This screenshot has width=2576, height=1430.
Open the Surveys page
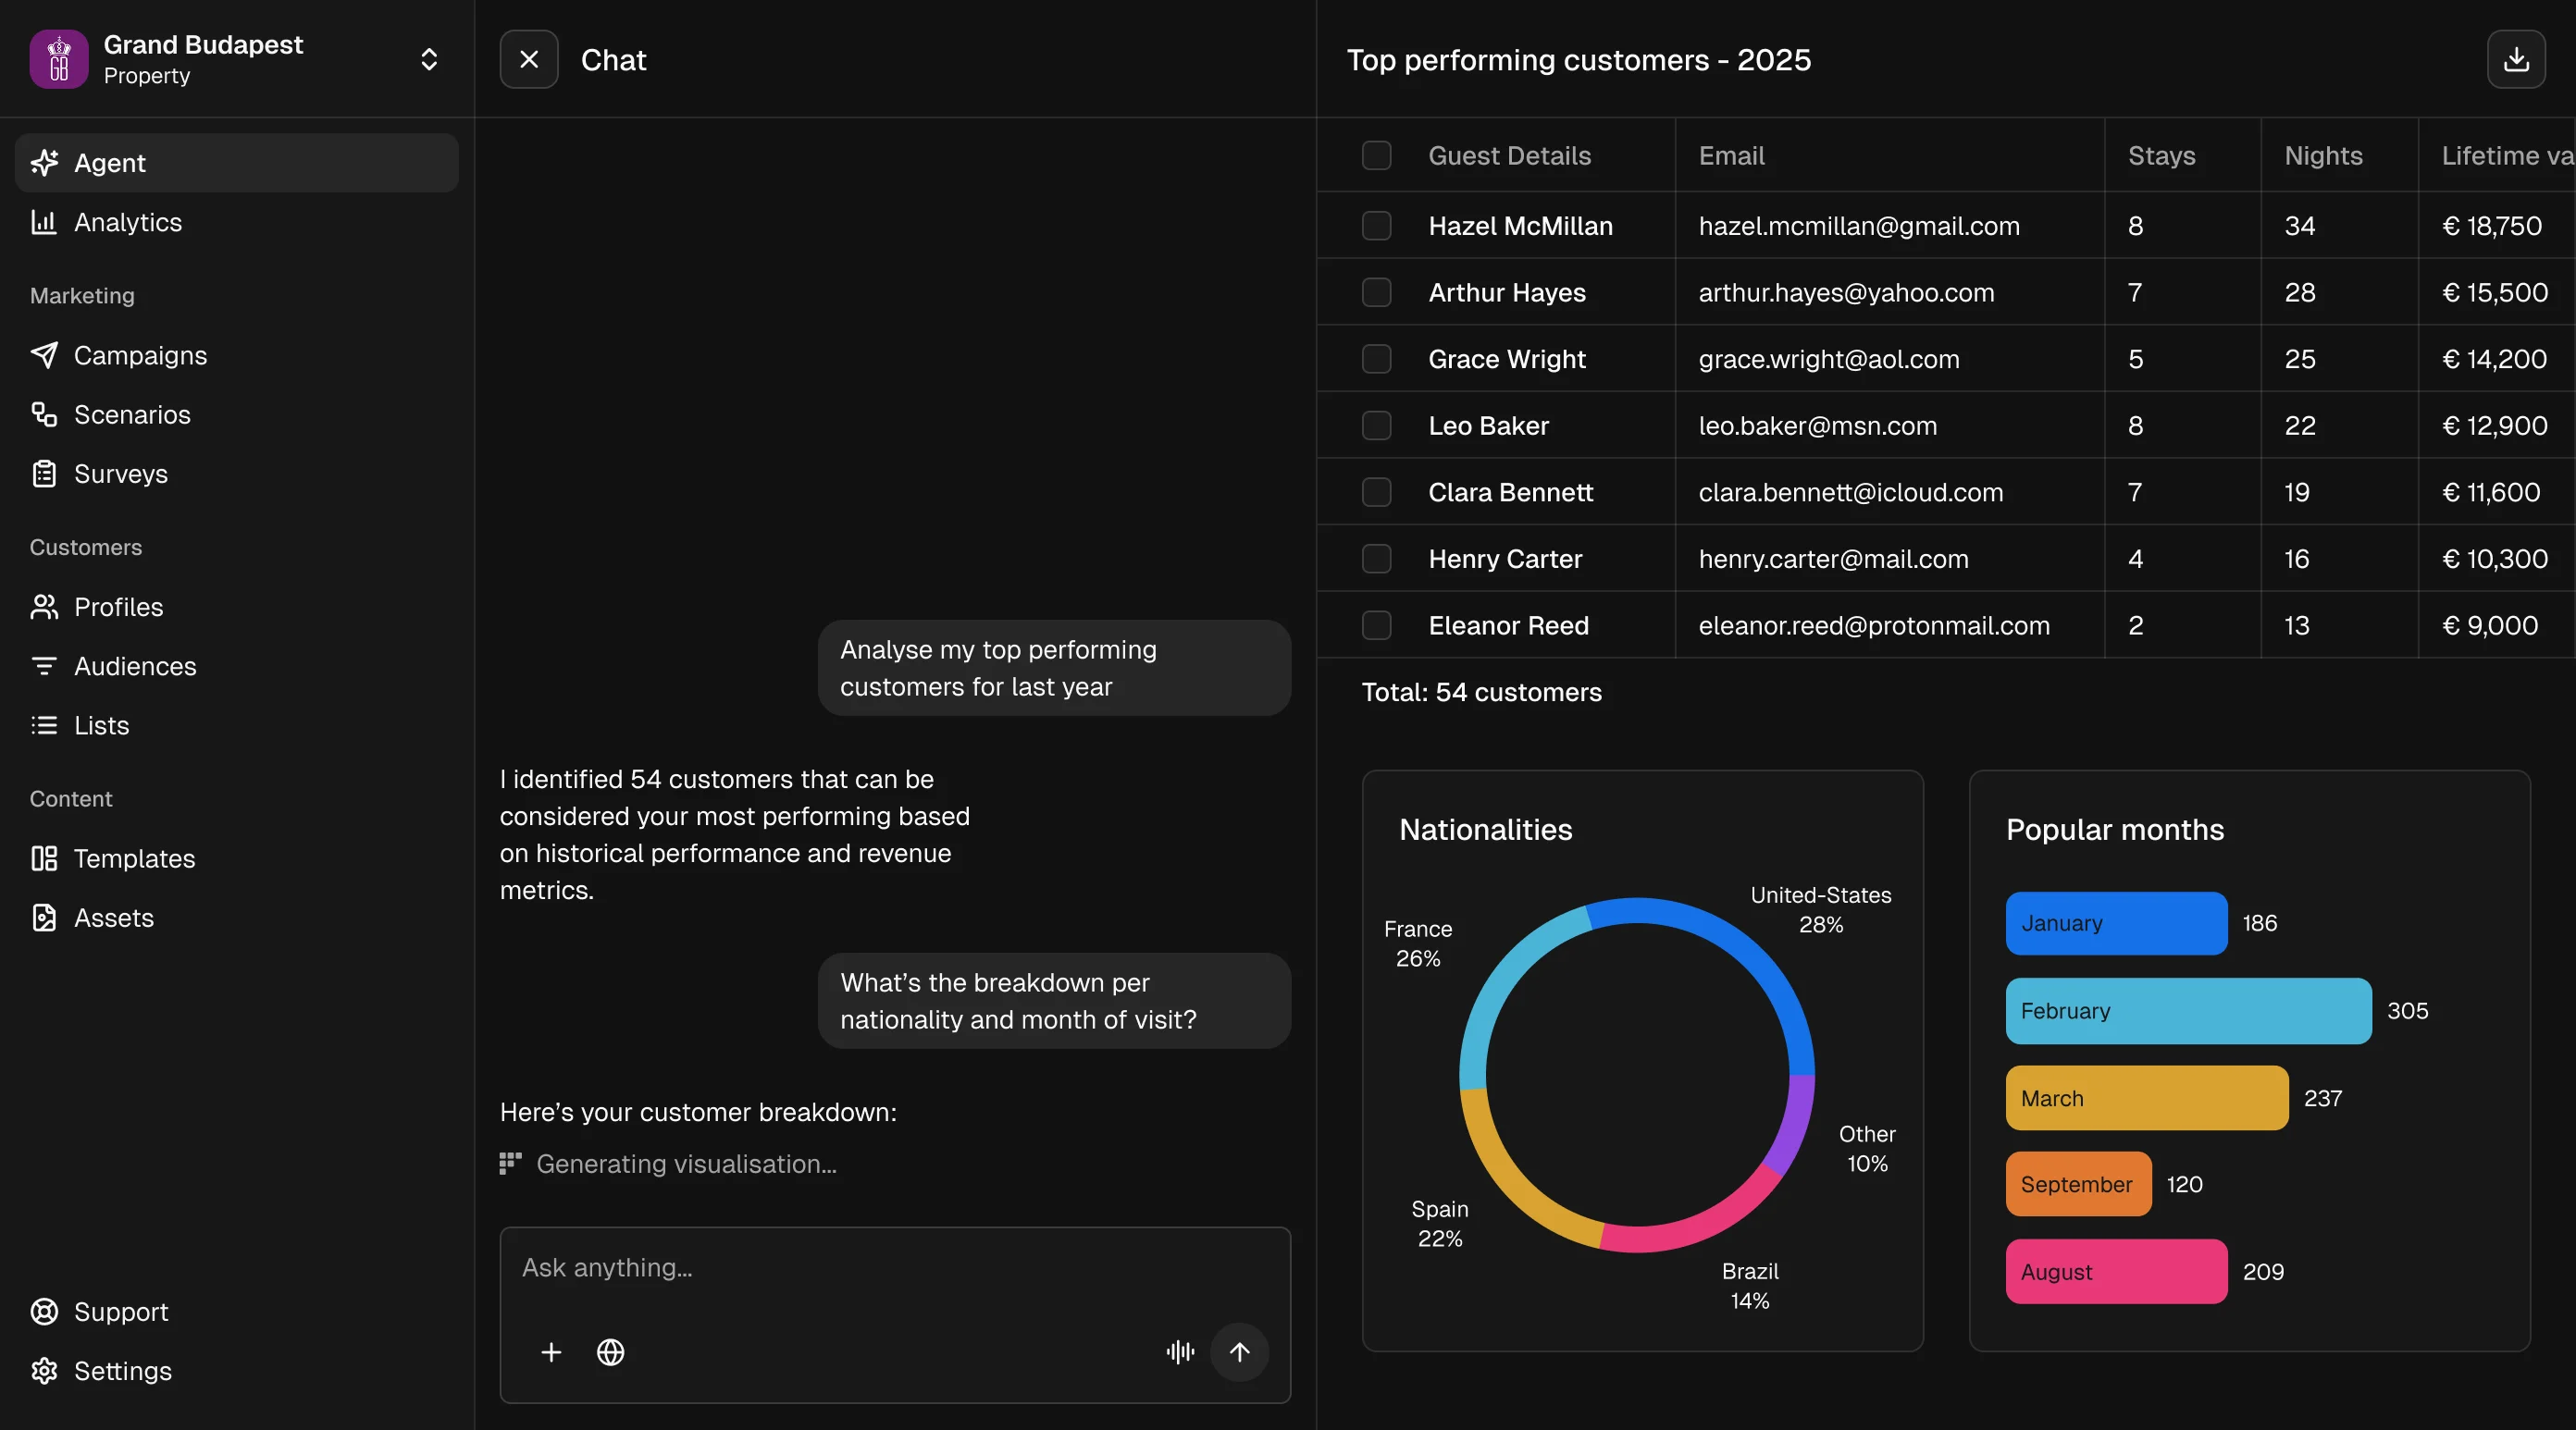click(x=236, y=473)
